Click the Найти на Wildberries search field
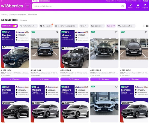 (77, 6)
